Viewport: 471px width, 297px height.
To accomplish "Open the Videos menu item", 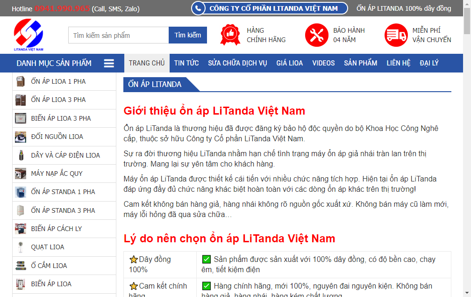I will (323, 63).
